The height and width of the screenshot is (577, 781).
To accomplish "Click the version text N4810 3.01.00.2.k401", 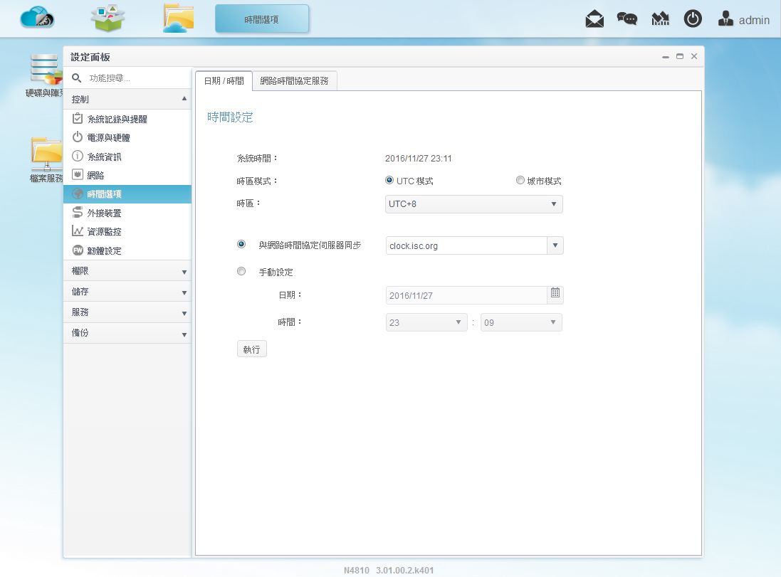I will pyautogui.click(x=389, y=570).
